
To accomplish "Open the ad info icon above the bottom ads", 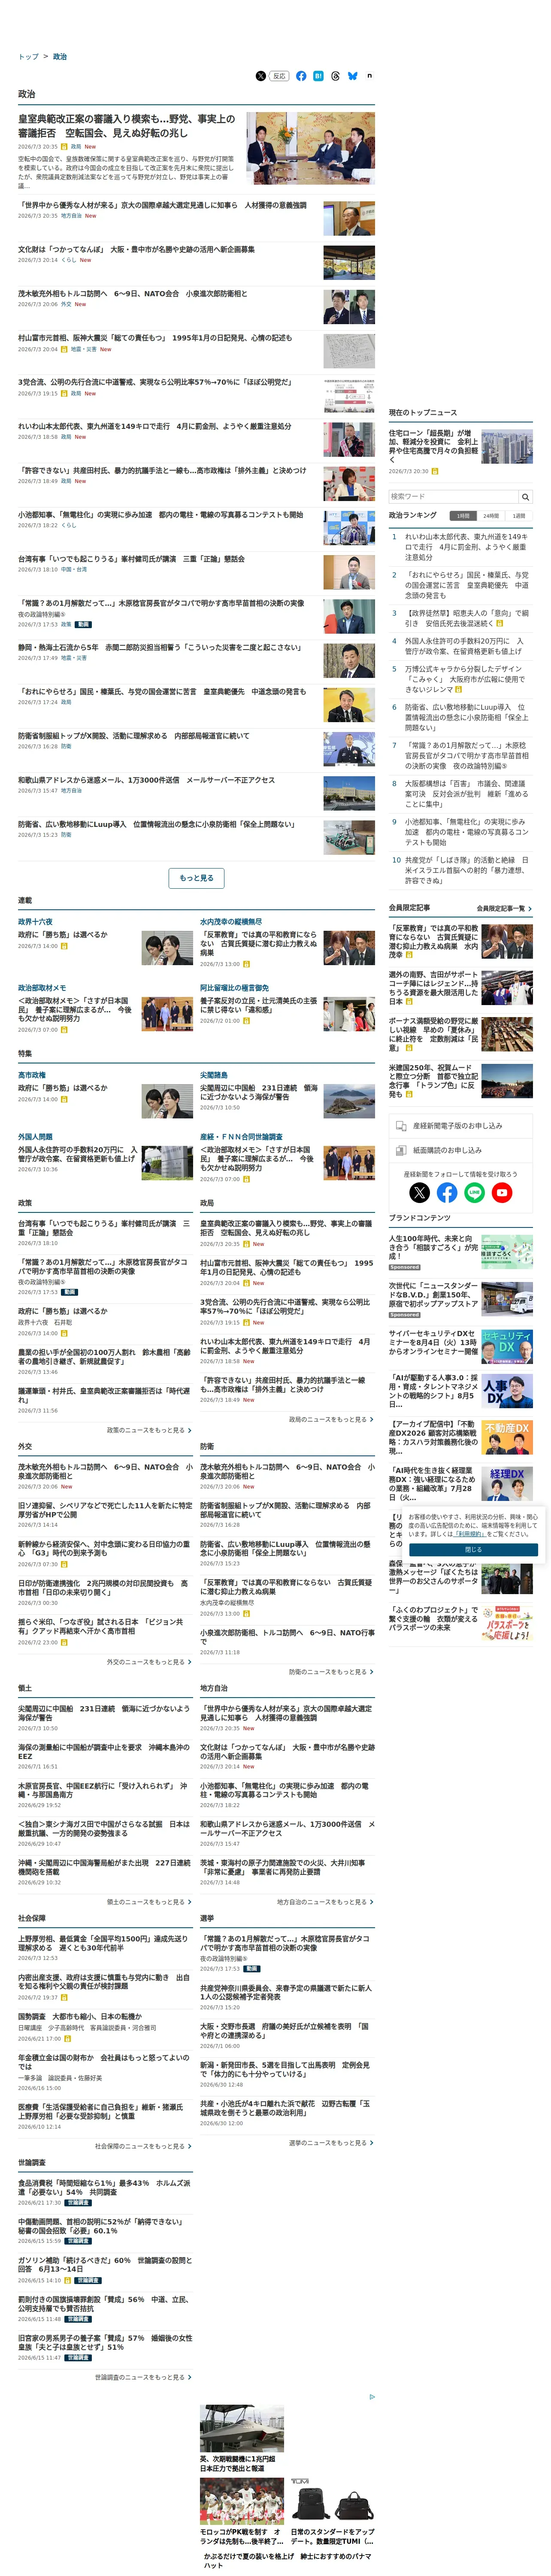I will pos(372,2396).
